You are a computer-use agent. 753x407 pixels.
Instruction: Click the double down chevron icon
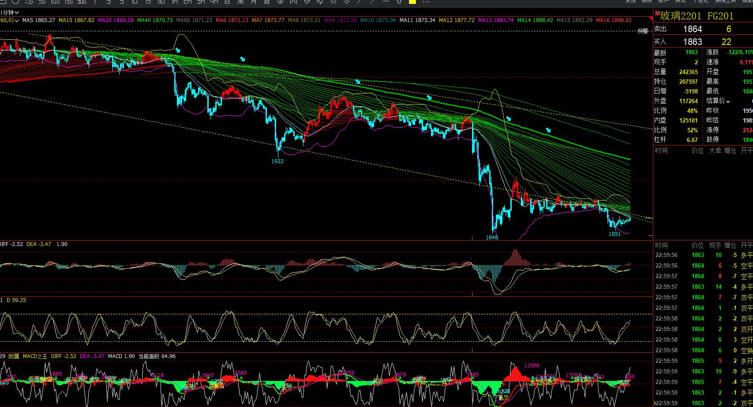347,2
